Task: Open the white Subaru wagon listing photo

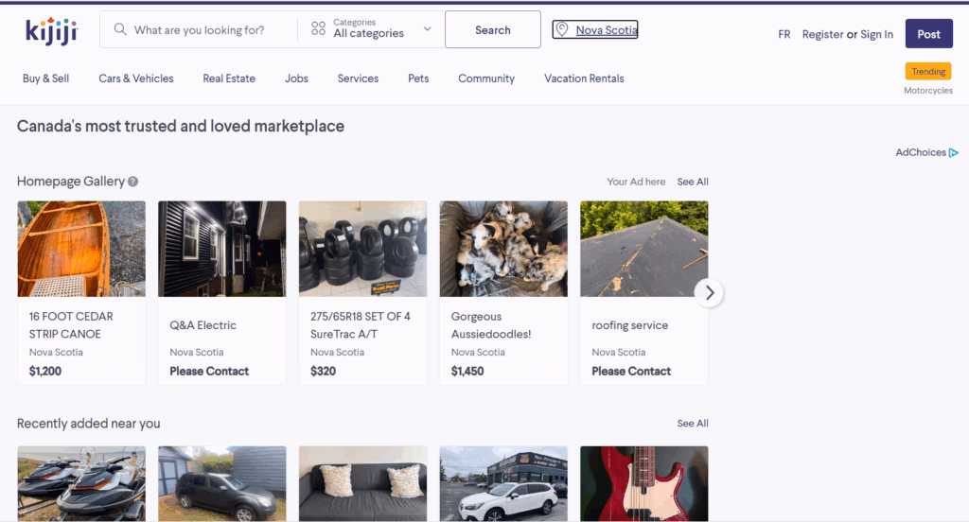Action: (503, 483)
